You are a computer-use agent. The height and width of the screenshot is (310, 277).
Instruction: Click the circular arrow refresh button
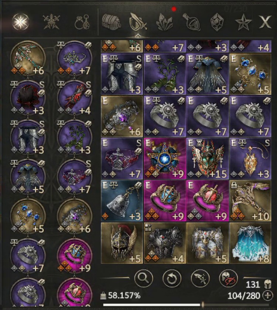[x=172, y=278]
